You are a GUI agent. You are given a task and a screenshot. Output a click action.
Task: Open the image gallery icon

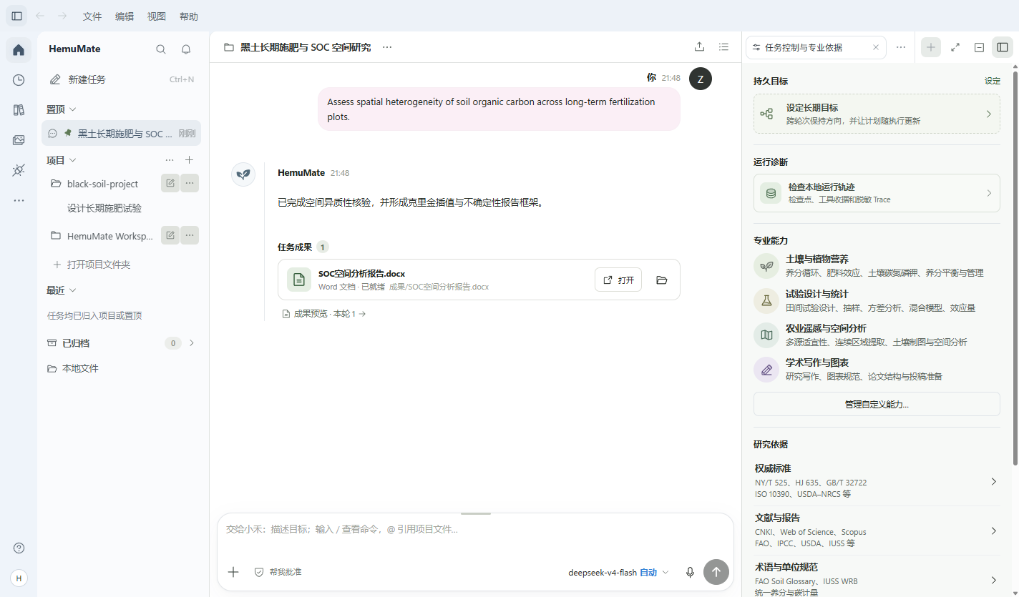(19, 140)
